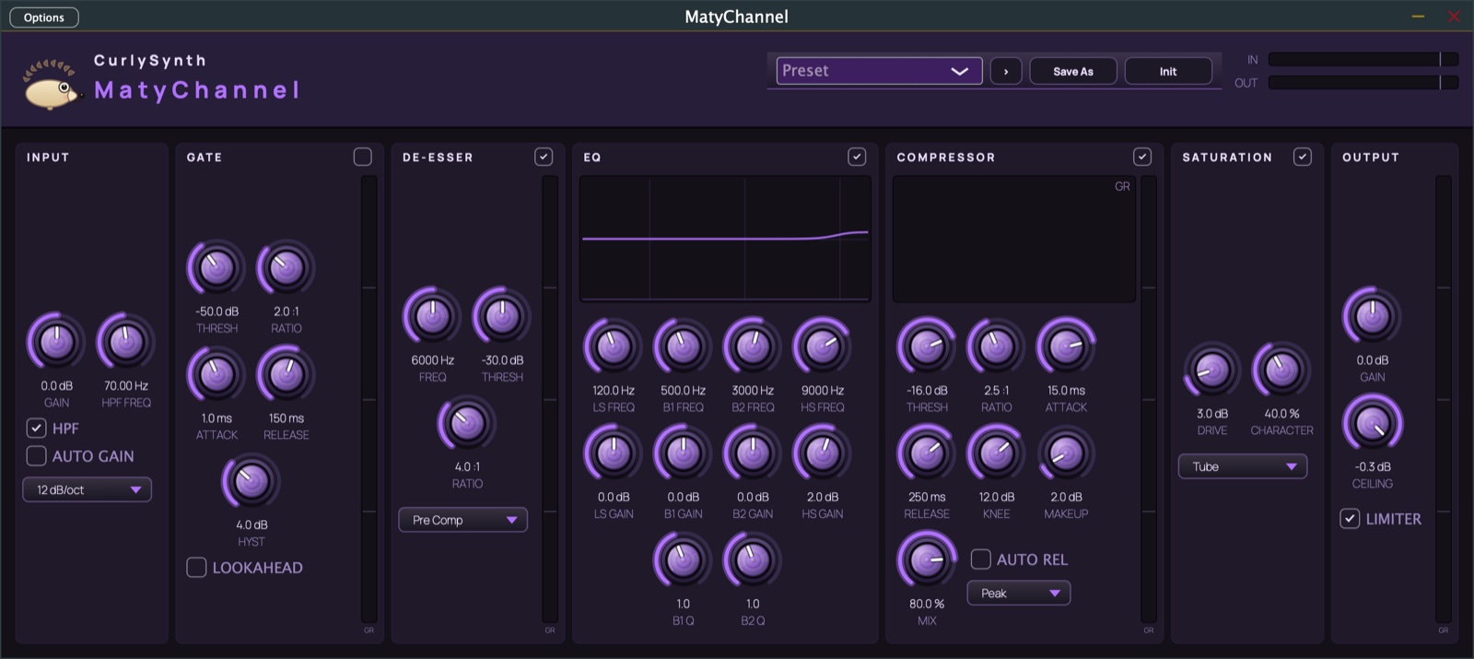Click the HS FREQ knob
Screen dimensions: 1474x659
coord(822,347)
